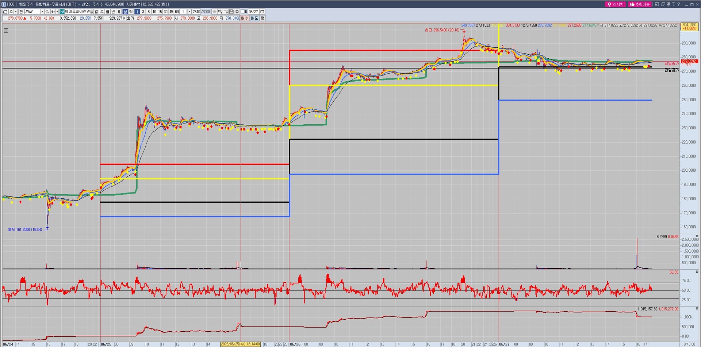The height and width of the screenshot is (347, 701).
Task: Open help with the question mark icon
Action: [679, 4]
